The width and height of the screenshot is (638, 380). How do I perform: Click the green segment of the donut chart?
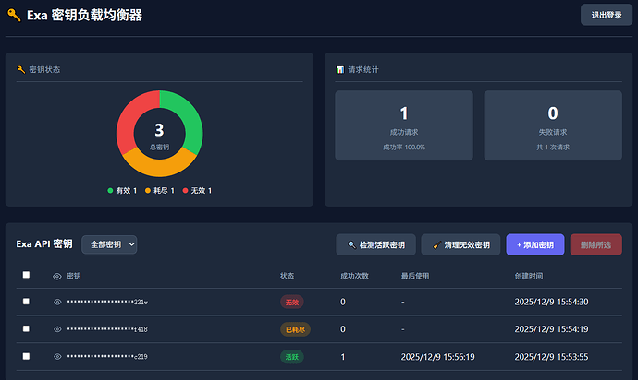tap(182, 109)
